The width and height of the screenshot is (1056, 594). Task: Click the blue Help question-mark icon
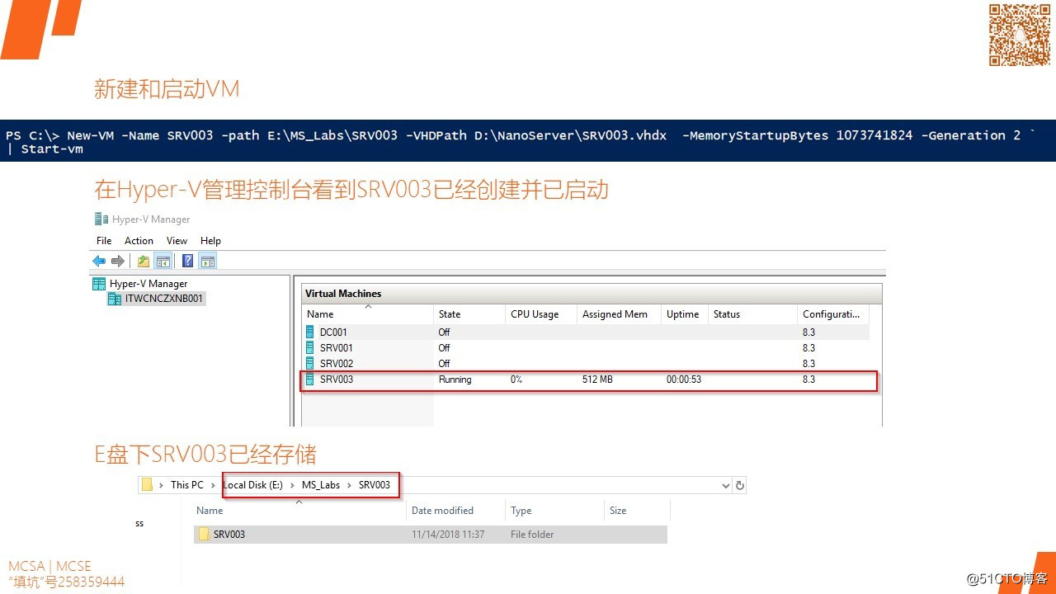(188, 262)
